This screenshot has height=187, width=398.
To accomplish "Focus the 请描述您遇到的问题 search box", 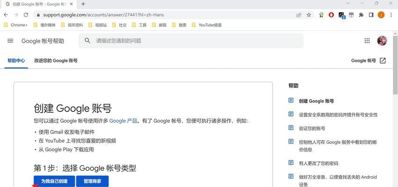I will [191, 41].
